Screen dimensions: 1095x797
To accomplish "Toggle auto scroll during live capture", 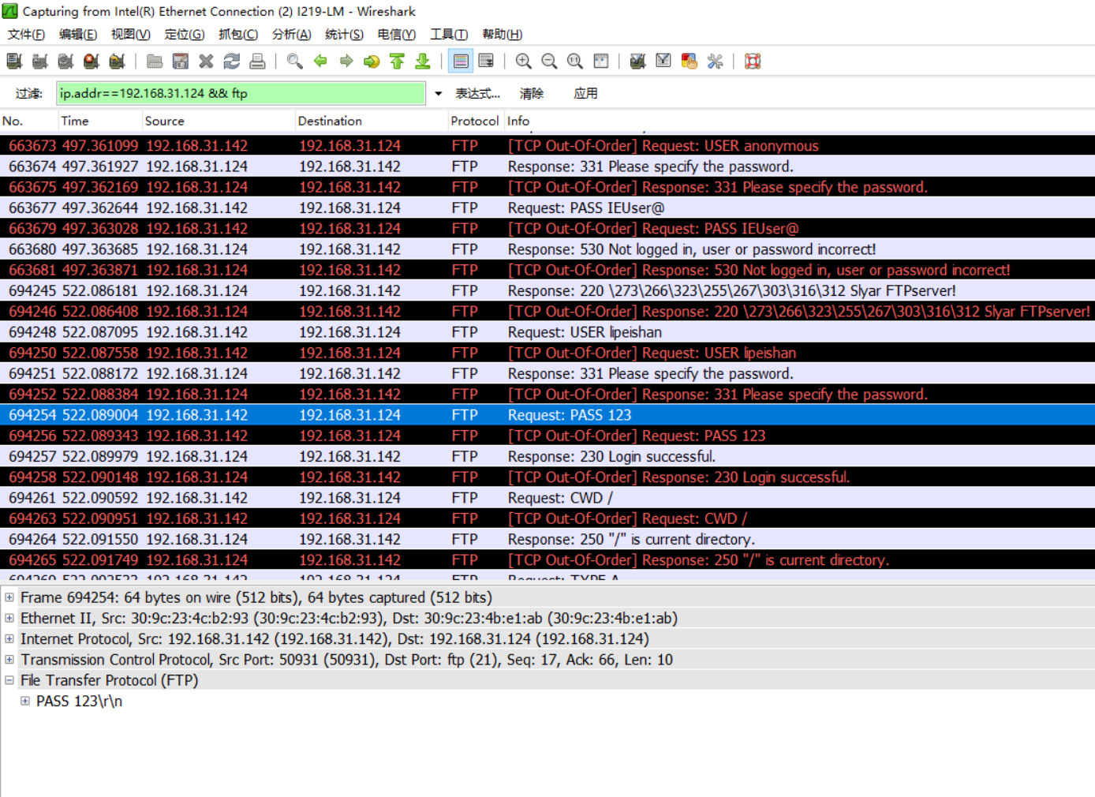I will [486, 62].
